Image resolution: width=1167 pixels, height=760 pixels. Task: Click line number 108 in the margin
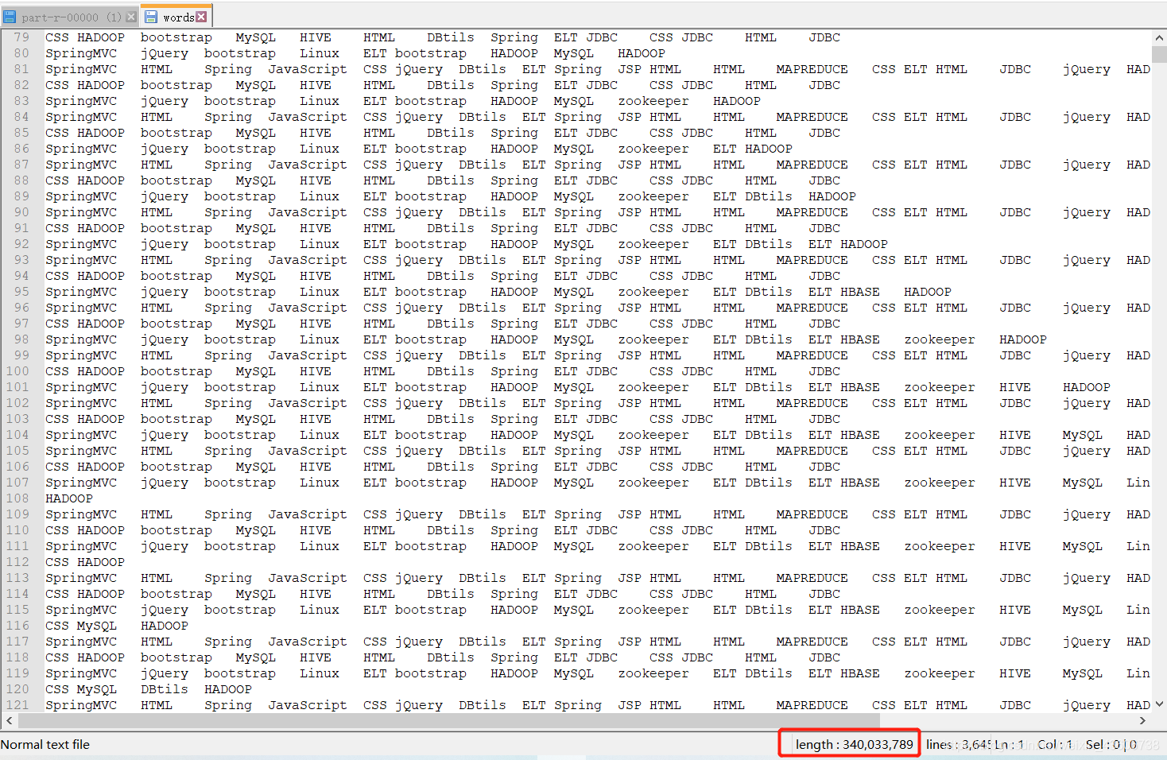click(x=17, y=498)
